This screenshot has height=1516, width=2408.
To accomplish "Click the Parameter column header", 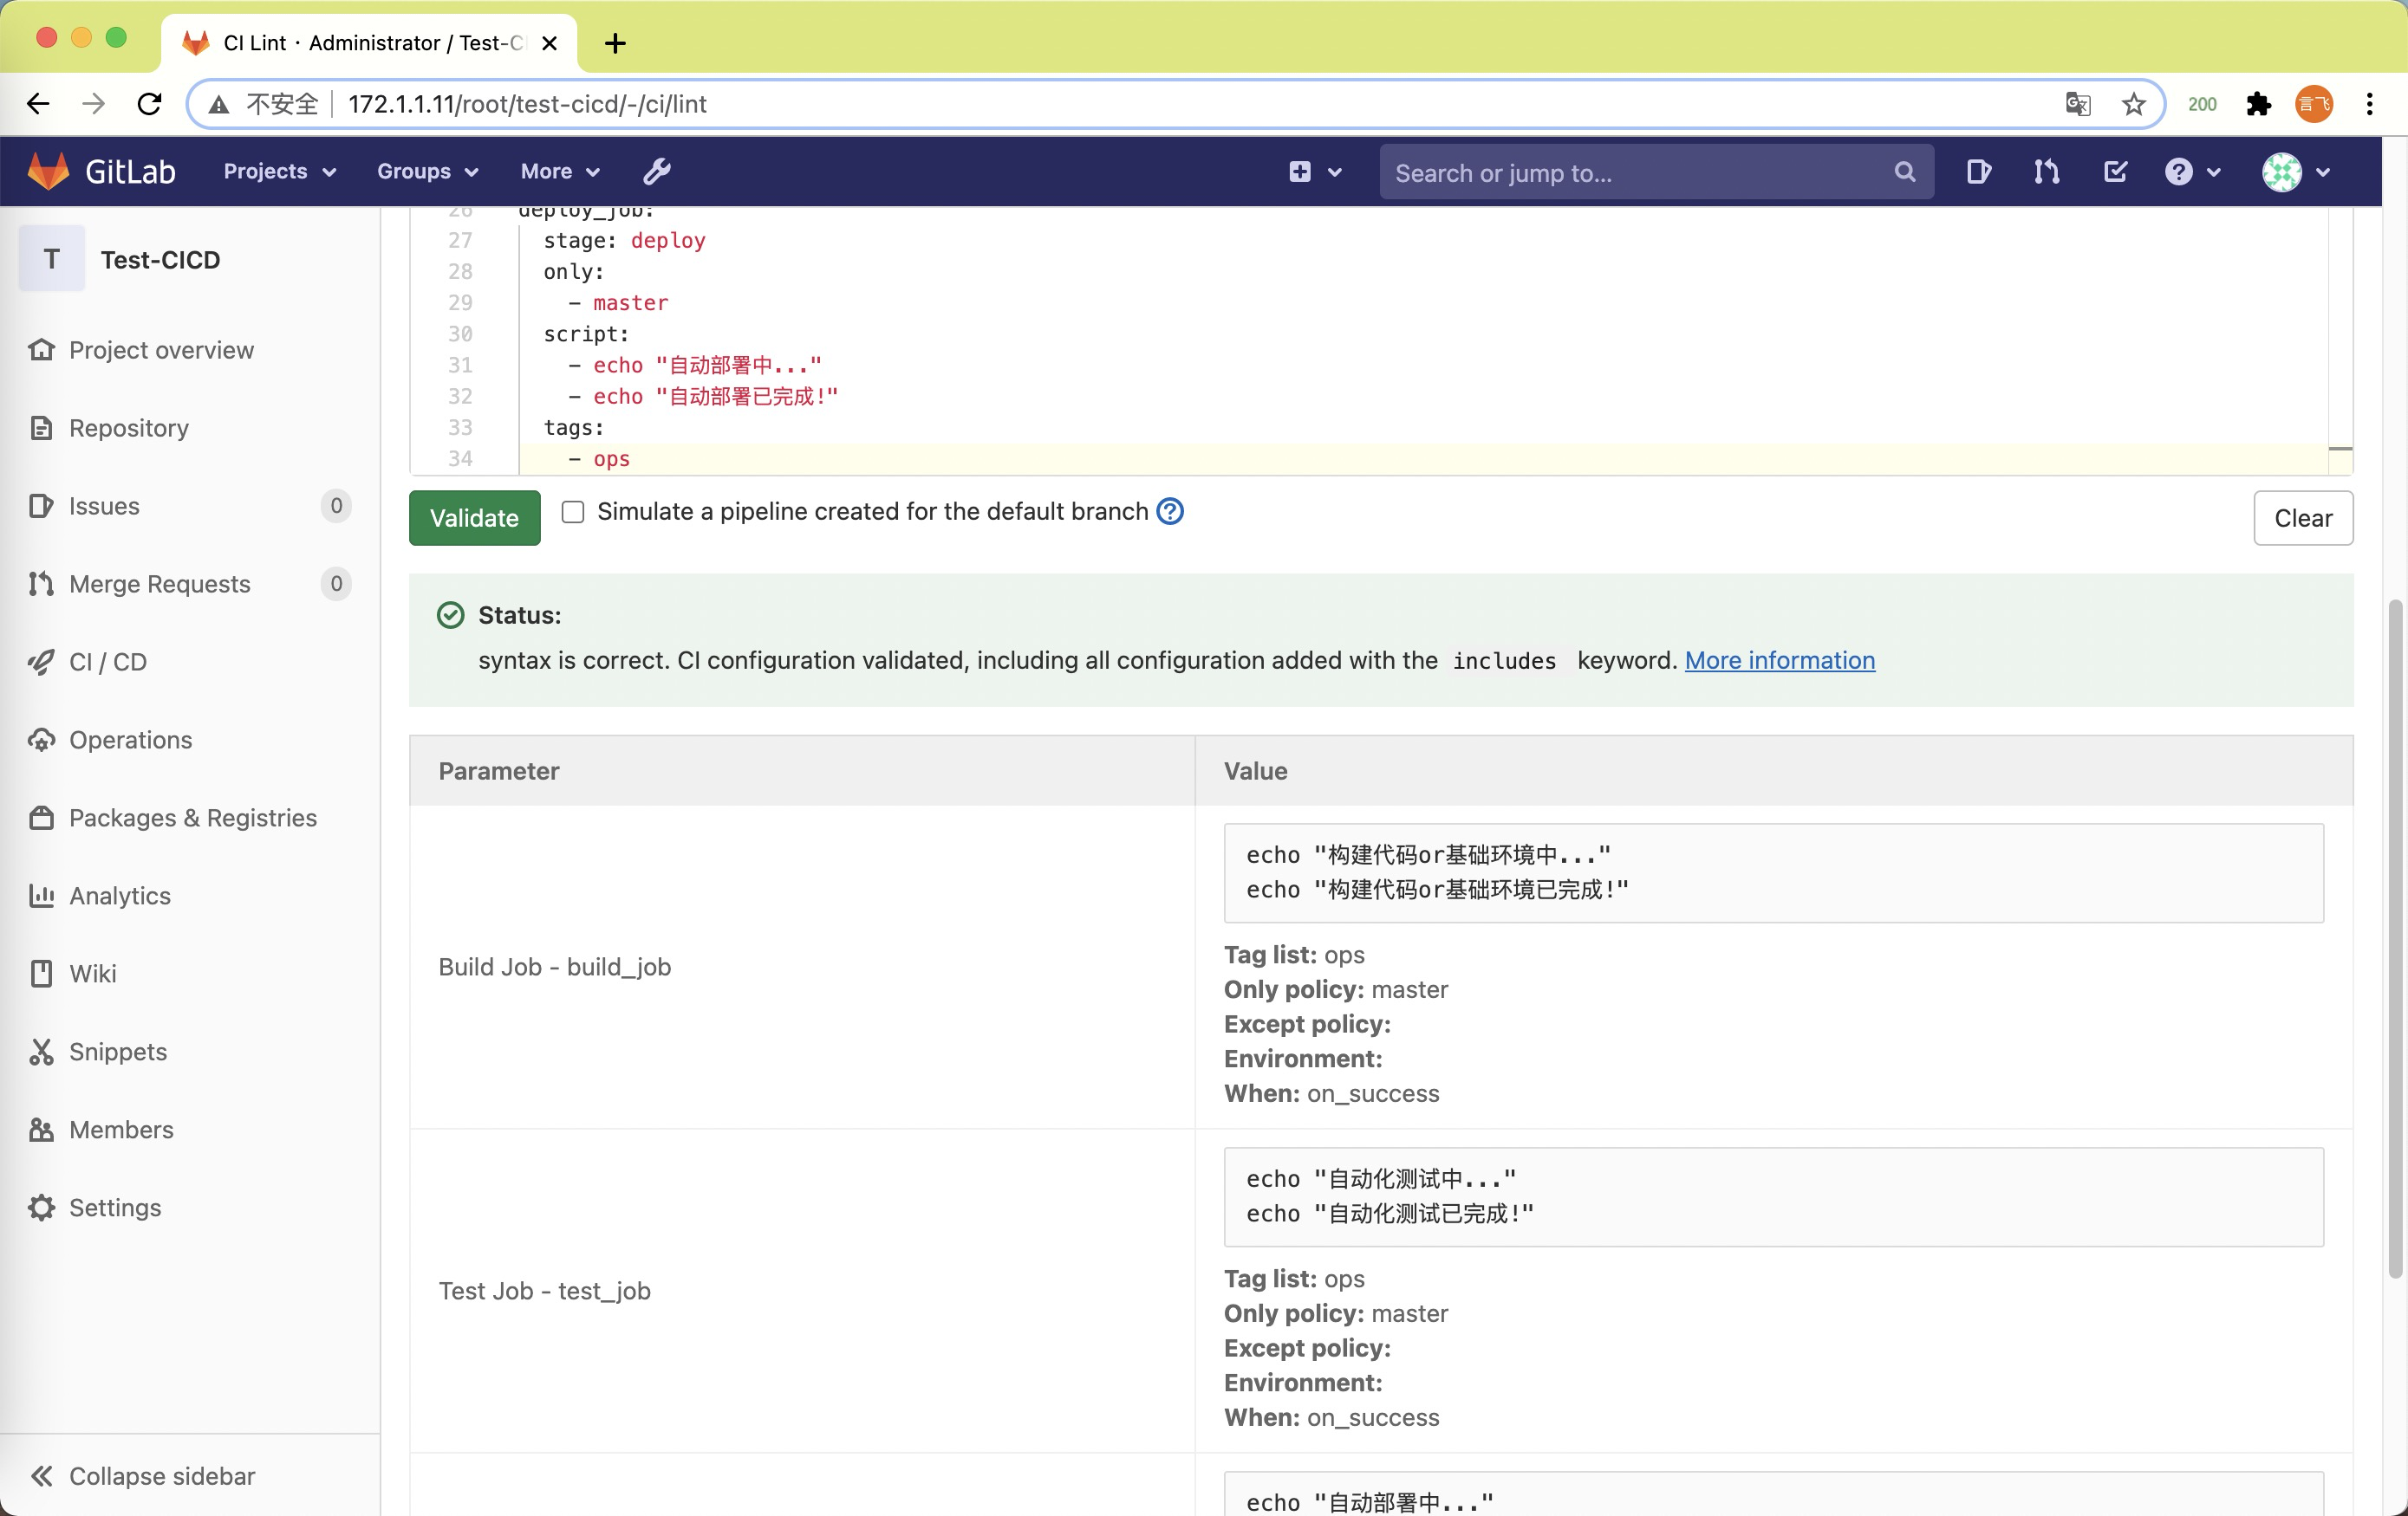I will click(802, 770).
